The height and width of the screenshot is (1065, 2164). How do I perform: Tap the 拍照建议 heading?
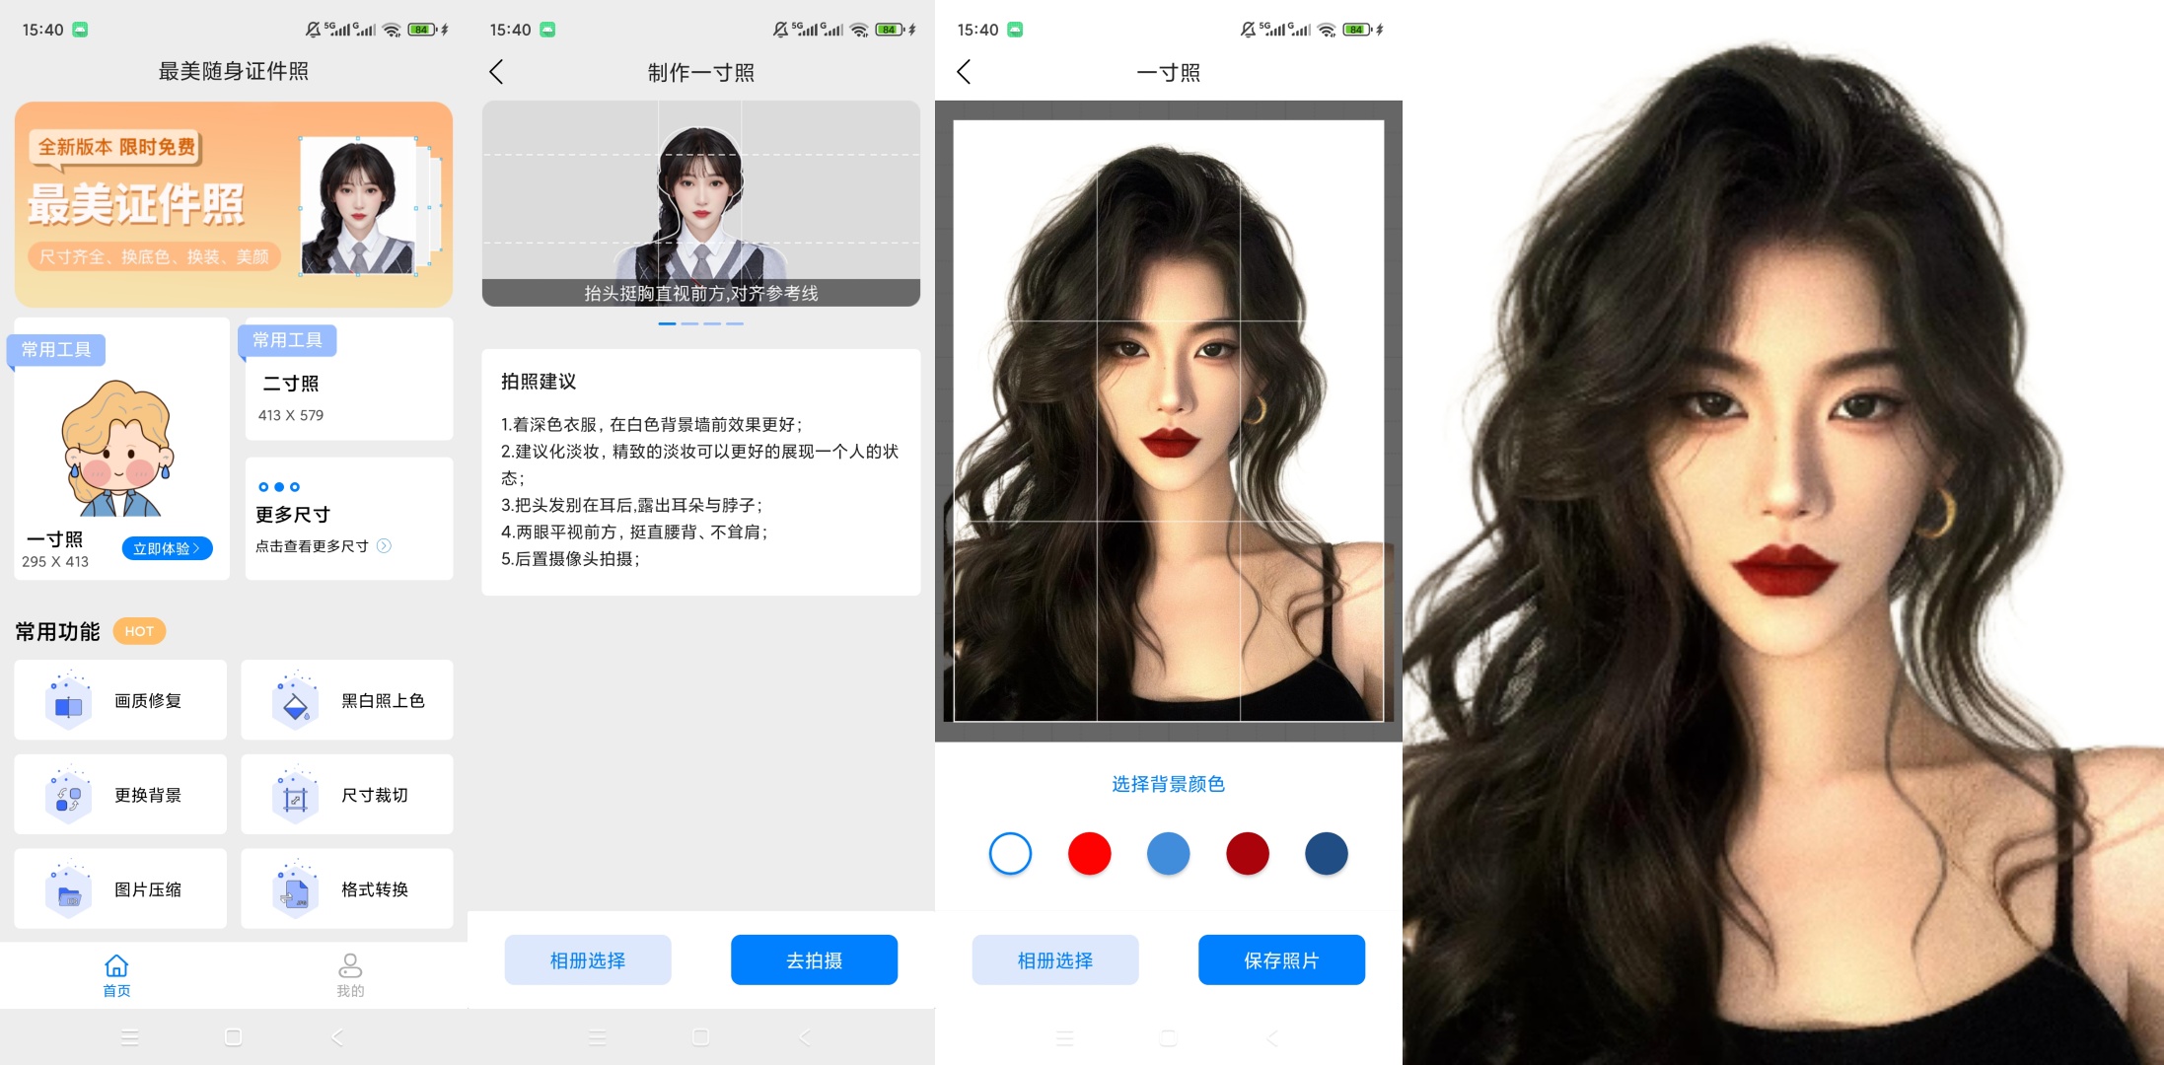[539, 382]
